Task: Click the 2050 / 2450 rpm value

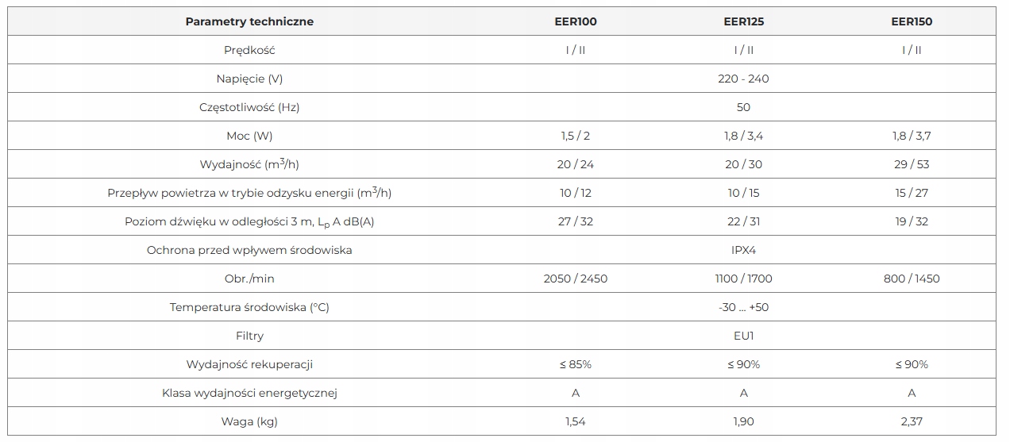Action: pos(576,279)
